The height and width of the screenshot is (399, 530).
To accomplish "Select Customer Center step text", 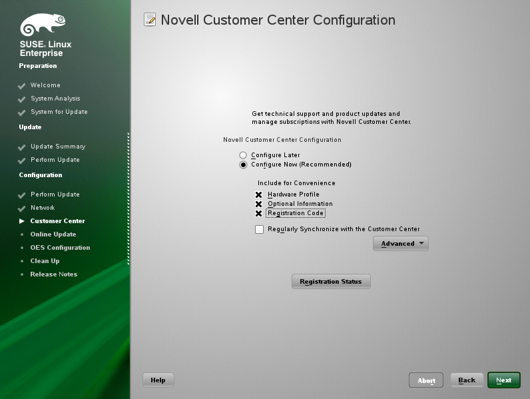I will 58,220.
